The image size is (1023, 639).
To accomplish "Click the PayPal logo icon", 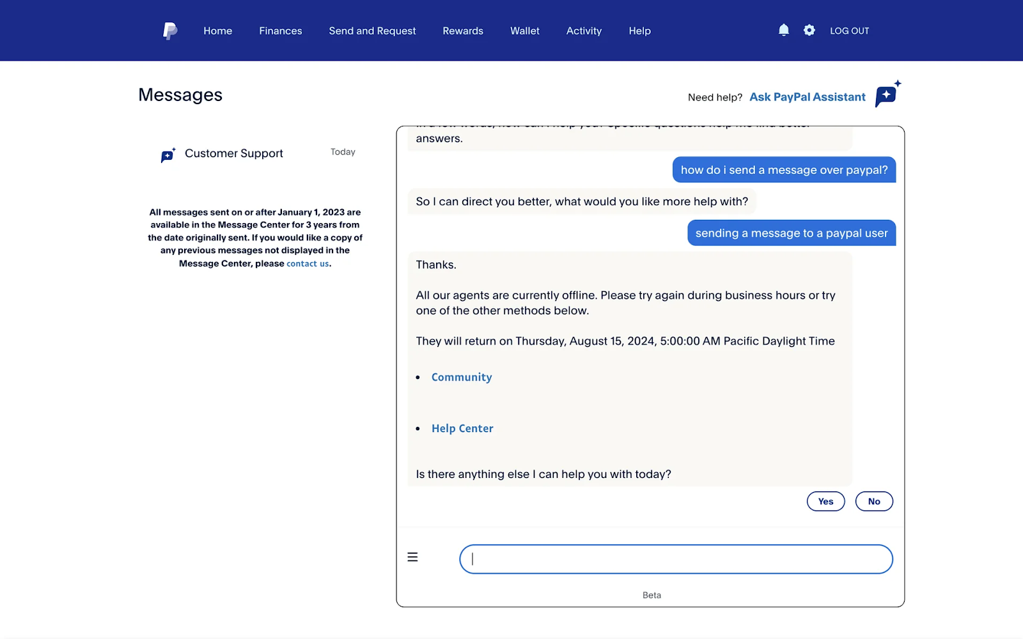I will click(170, 31).
